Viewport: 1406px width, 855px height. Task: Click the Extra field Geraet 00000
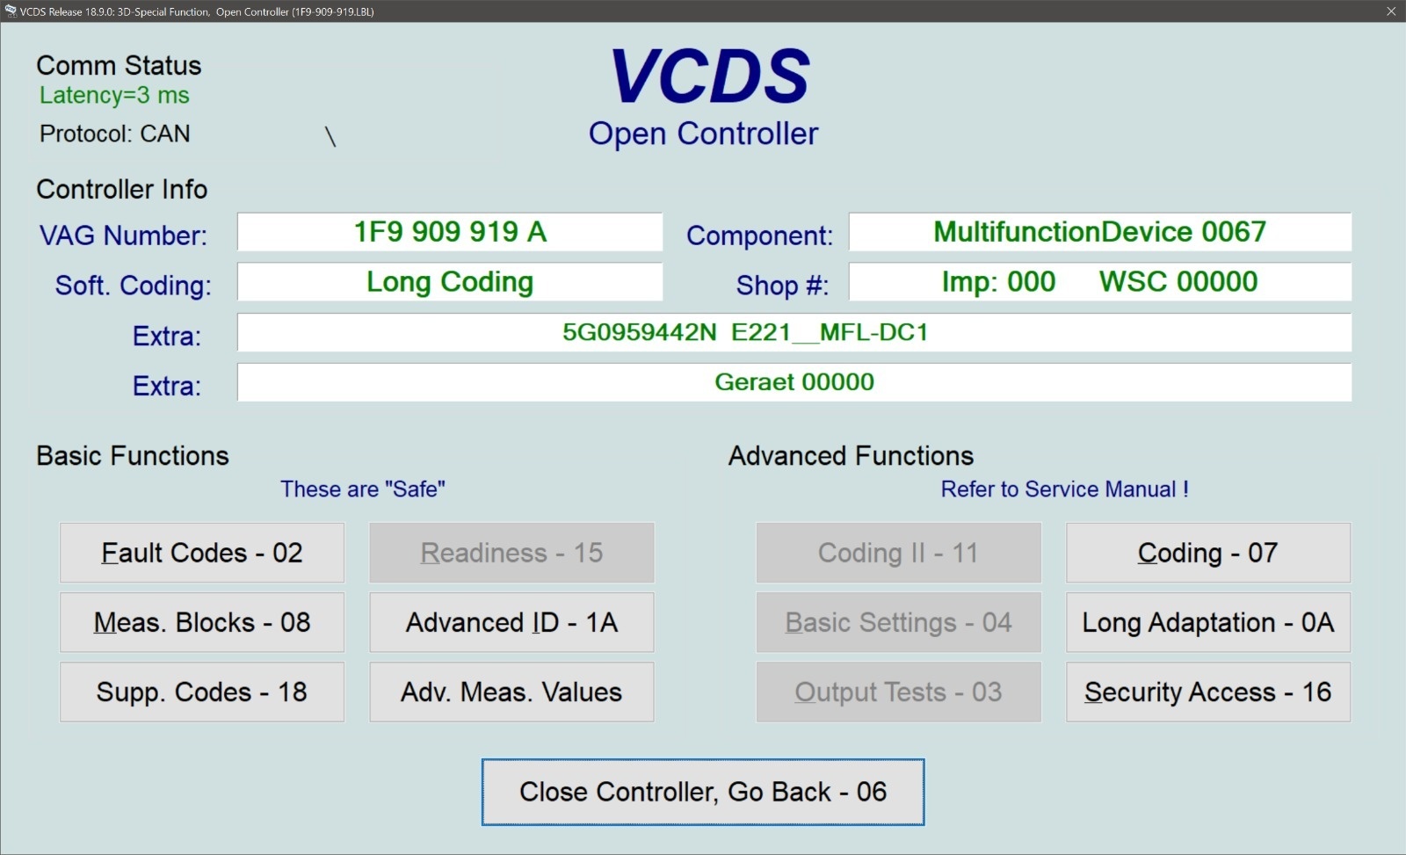click(794, 382)
